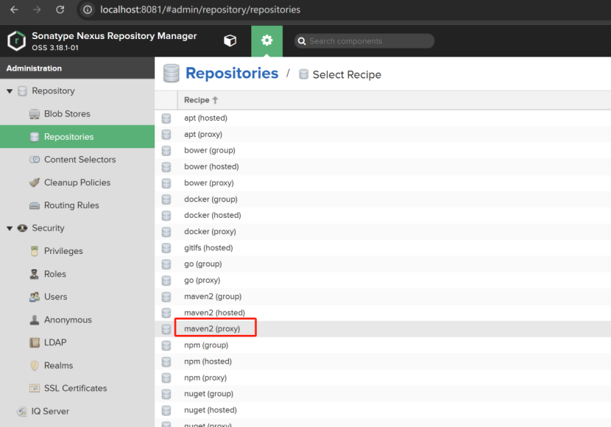Collapse the Security tree node
This screenshot has height=427, width=611.
(10, 228)
